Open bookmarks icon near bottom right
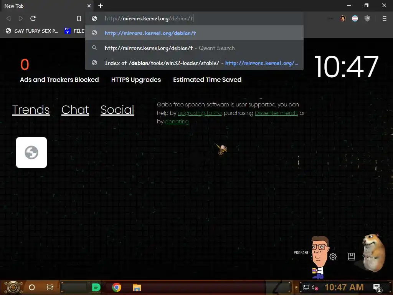 point(352,256)
